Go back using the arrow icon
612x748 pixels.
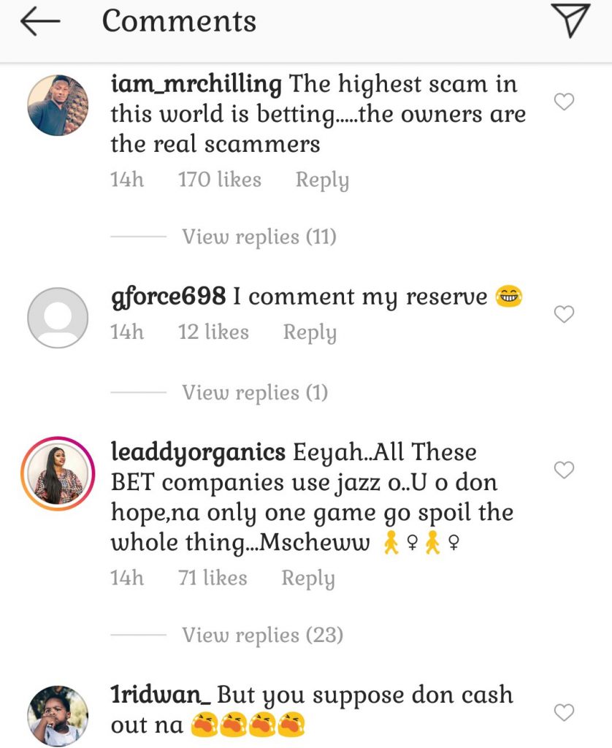coord(40,22)
